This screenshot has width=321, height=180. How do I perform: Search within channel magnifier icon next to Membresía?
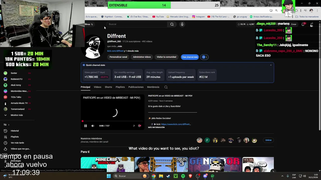pyautogui.click(x=166, y=87)
